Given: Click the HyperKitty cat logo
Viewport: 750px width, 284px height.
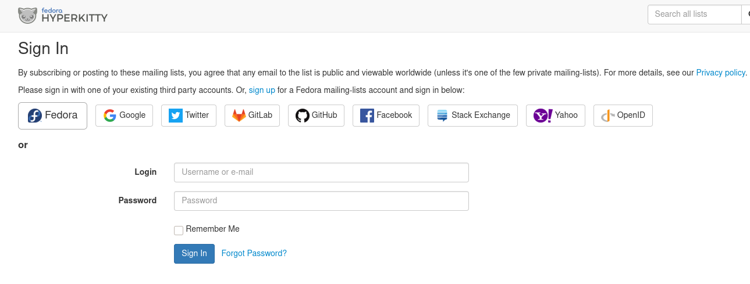Looking at the screenshot, I should 27,16.
